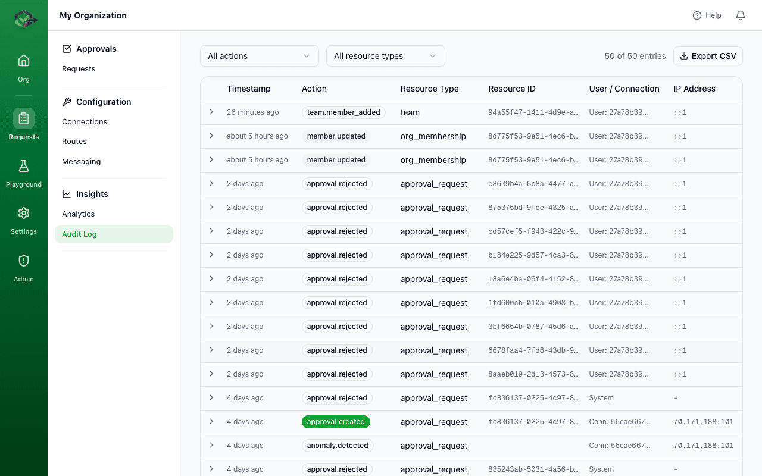Open the Messaging configuration link
The image size is (762, 476).
click(x=81, y=161)
